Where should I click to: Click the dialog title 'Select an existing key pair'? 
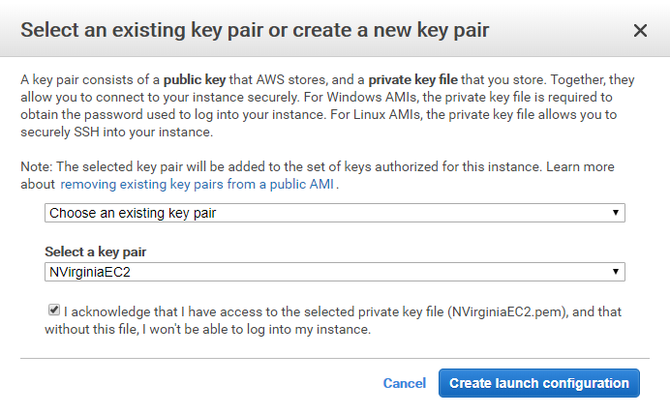click(x=254, y=30)
